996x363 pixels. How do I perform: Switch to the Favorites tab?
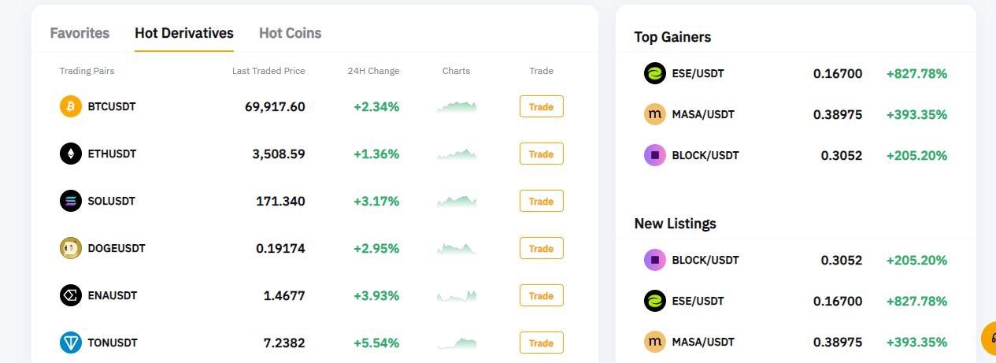[80, 33]
